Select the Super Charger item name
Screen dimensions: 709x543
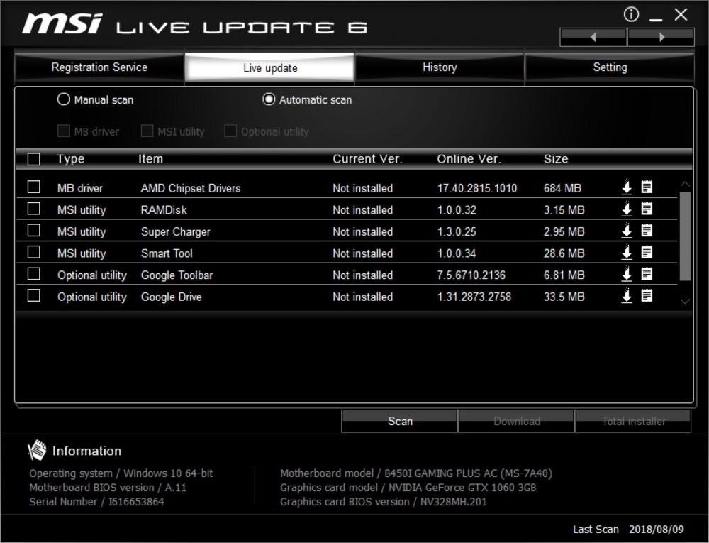[175, 231]
